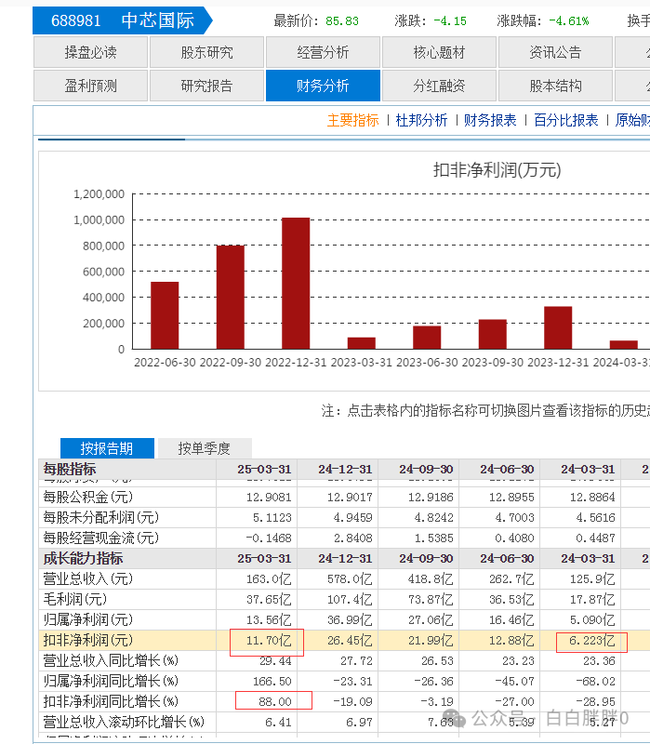Open the 经营分析 tab
The height and width of the screenshot is (744, 650).
click(323, 52)
